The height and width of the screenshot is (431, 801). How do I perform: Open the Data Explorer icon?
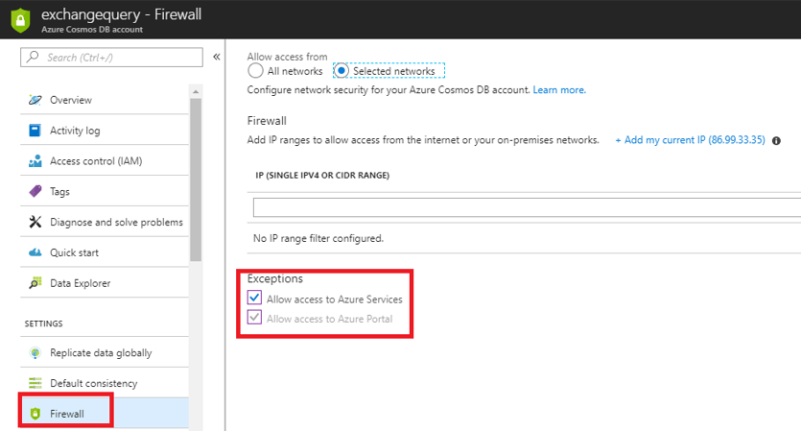[35, 283]
